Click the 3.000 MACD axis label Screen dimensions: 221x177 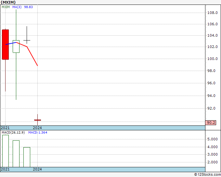pos(213,154)
